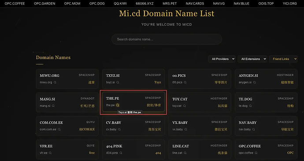The image size is (304, 161).
Task: Click the yellow '404' tag on 404.PINK
Action: click(158, 153)
